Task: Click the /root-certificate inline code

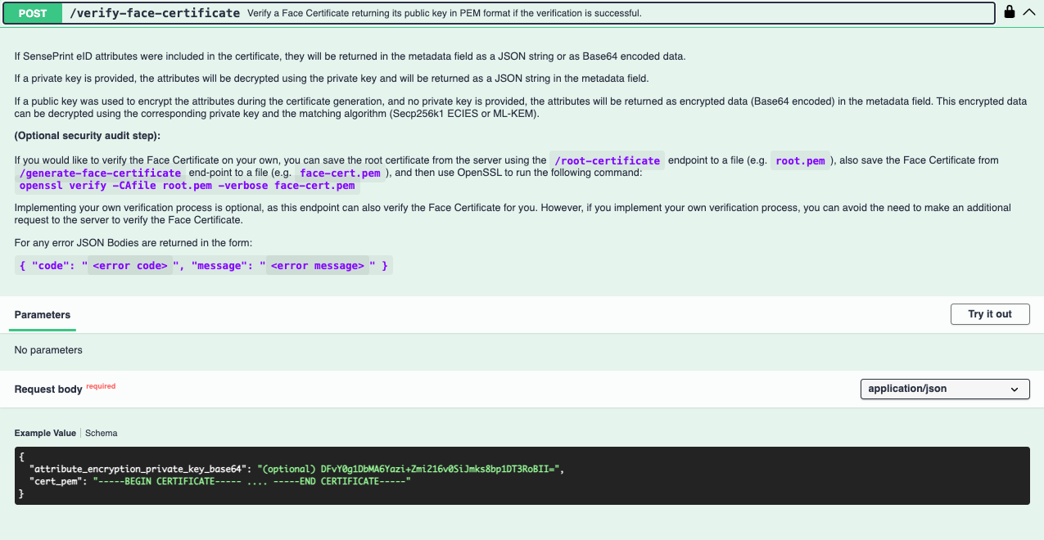Action: click(607, 160)
